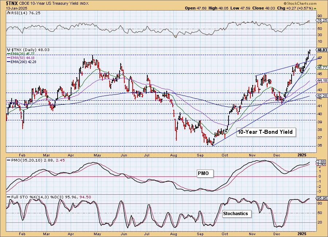Click the May label on the stochastics panel axis
Viewport: 328px width, 237px height.
[x=97, y=234]
